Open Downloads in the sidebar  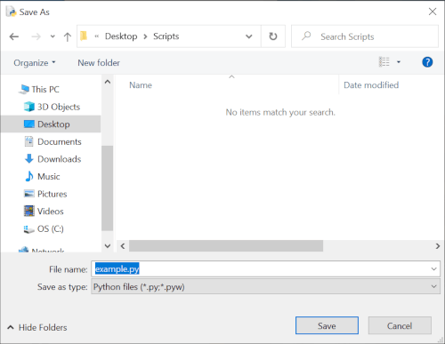pos(60,159)
